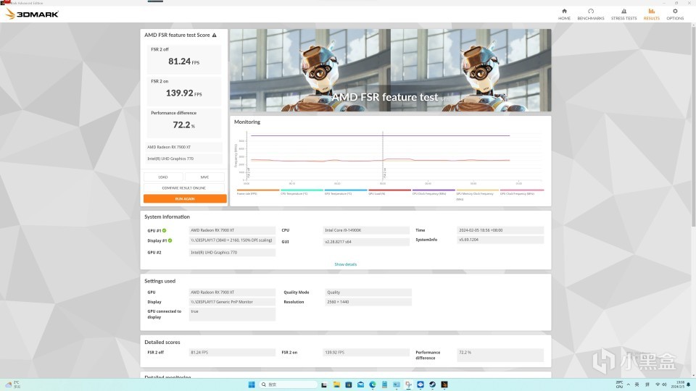Image resolution: width=696 pixels, height=391 pixels.
Task: Click the green check icon next to Display #1
Action: coord(170,240)
